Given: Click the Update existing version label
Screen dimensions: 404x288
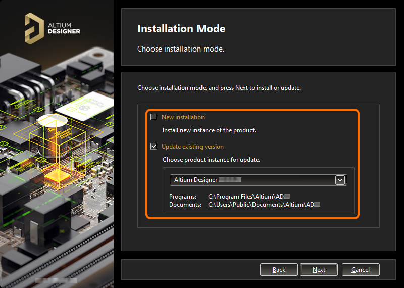Looking at the screenshot, I should 192,147.
